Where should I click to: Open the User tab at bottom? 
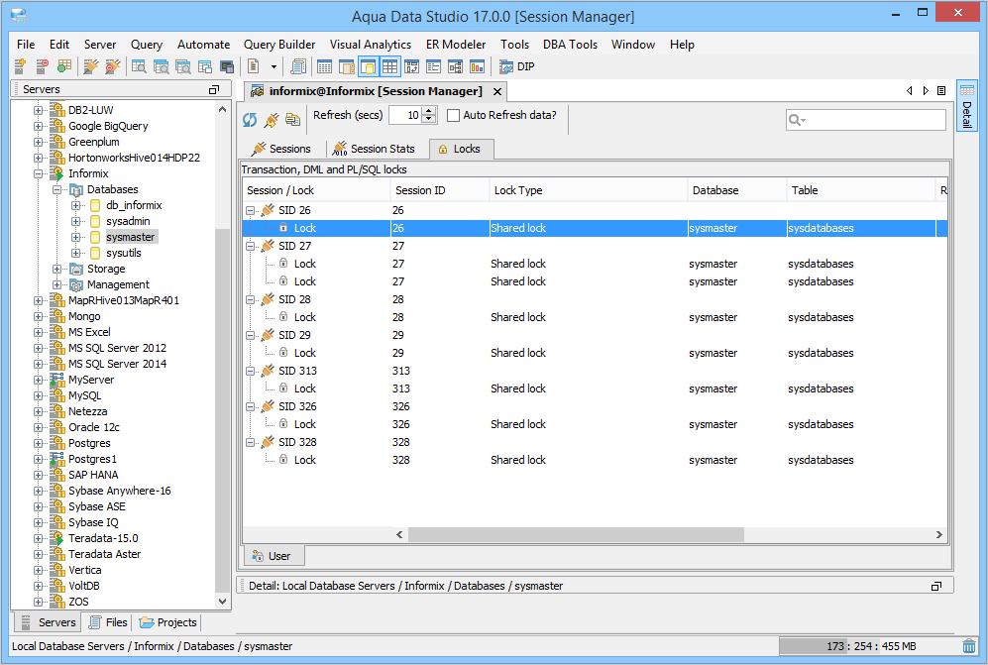273,556
